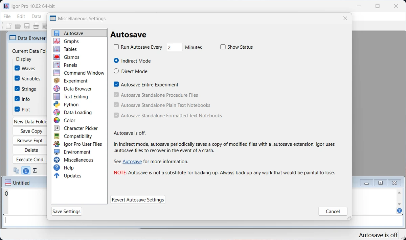Open the Gizmos settings category
Image resolution: width=406 pixels, height=240 pixels.
[79, 57]
